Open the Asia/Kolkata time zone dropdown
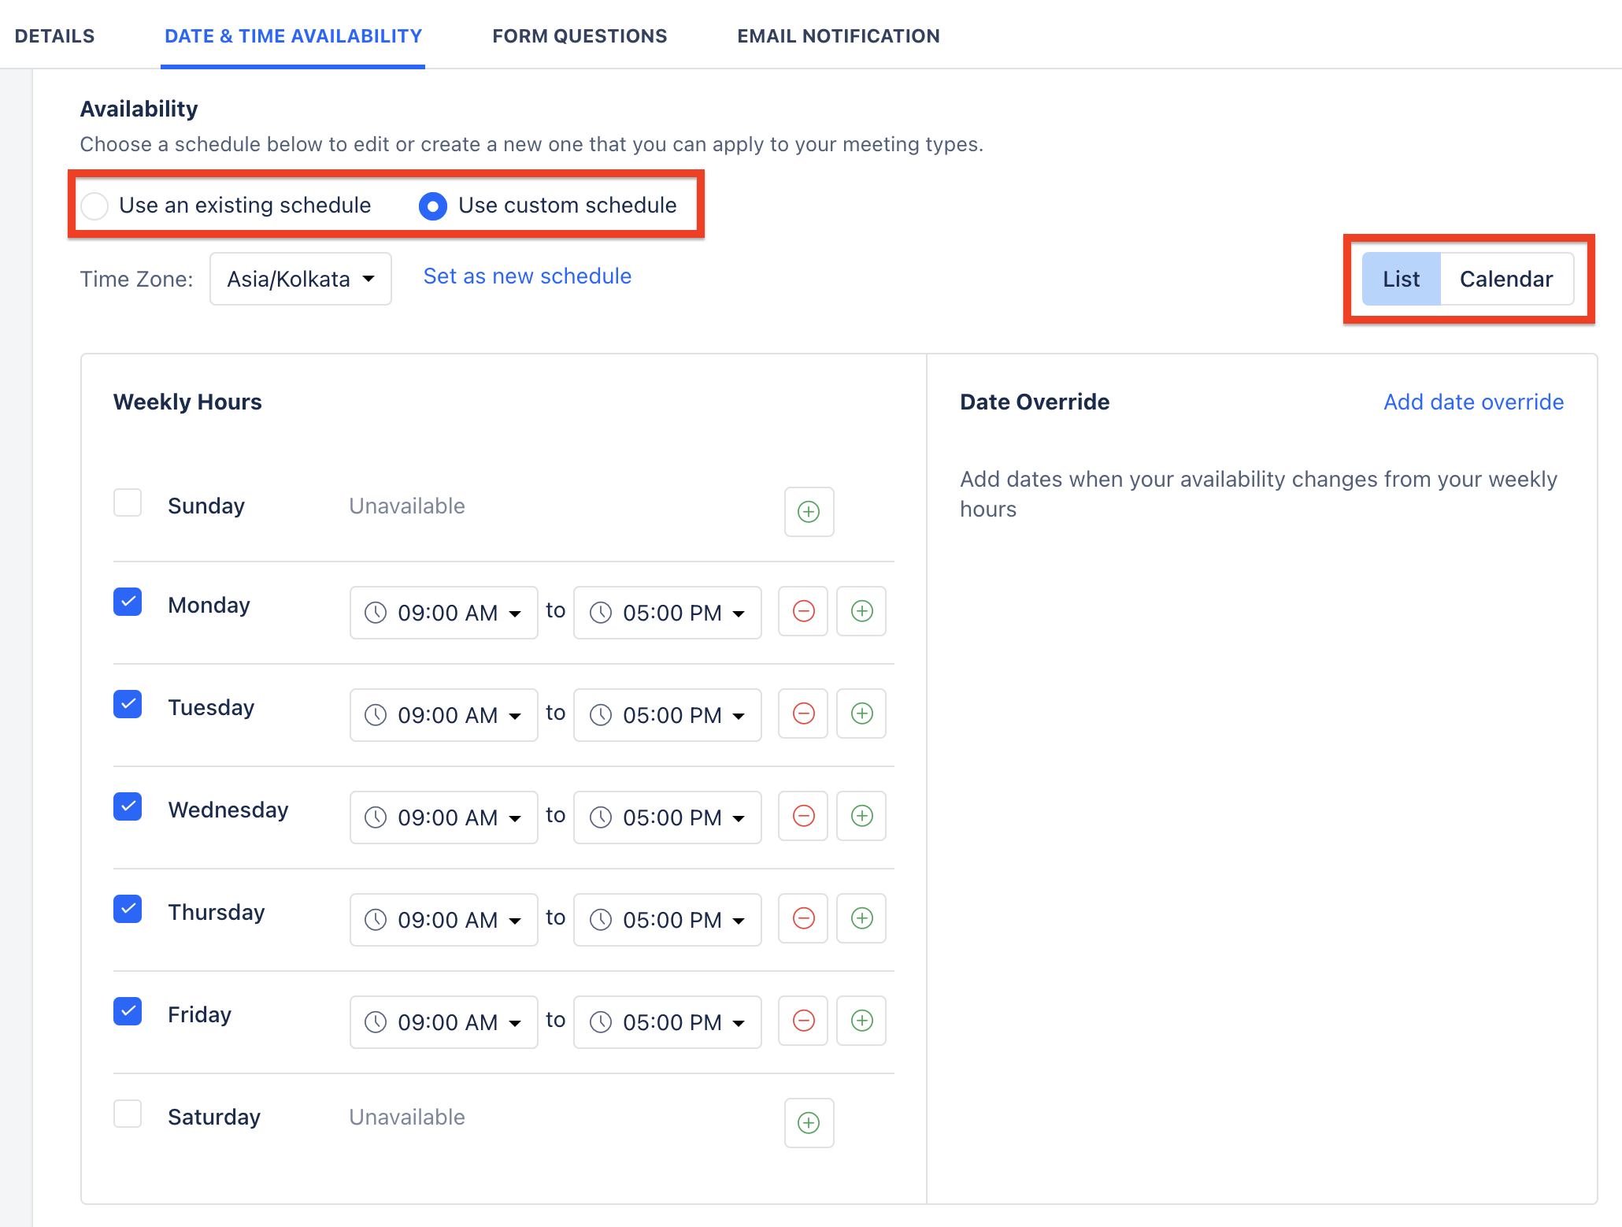1622x1227 pixels. tap(301, 279)
